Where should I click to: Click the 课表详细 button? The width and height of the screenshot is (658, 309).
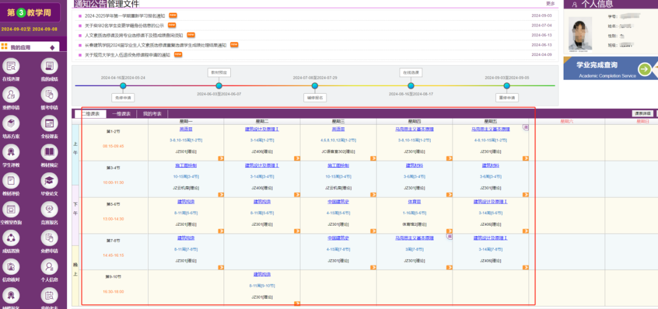643,114
